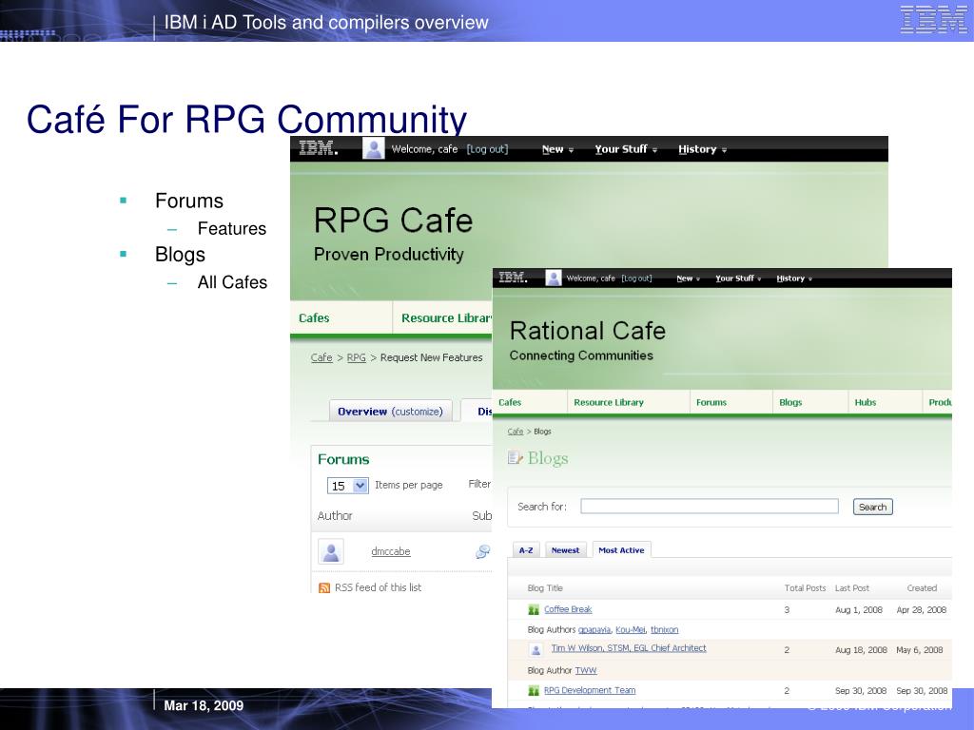This screenshot has height=730, width=974.
Task: Click the user avatar in Rational Cafe header
Action: coord(553,279)
